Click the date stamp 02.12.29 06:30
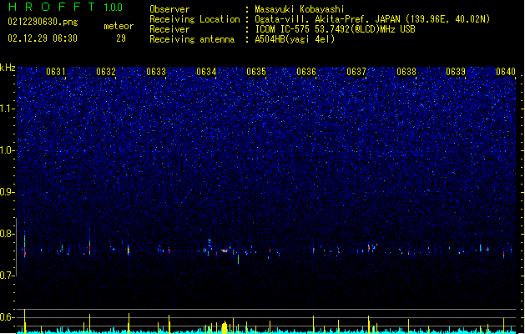525x334 pixels. coord(43,38)
